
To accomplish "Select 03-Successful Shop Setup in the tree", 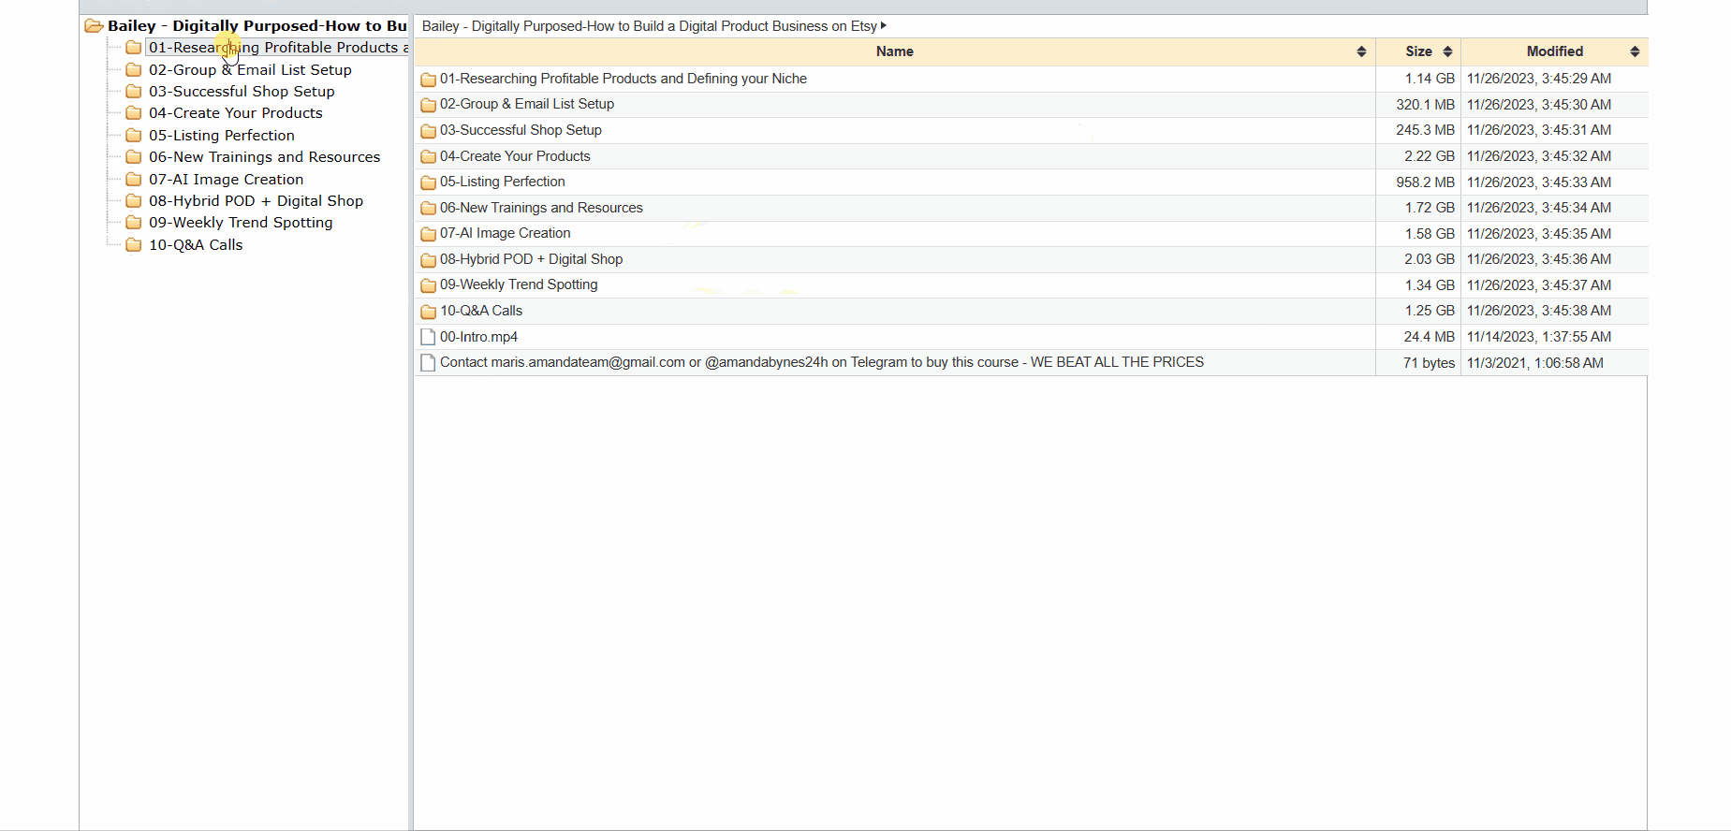I will point(242,92).
